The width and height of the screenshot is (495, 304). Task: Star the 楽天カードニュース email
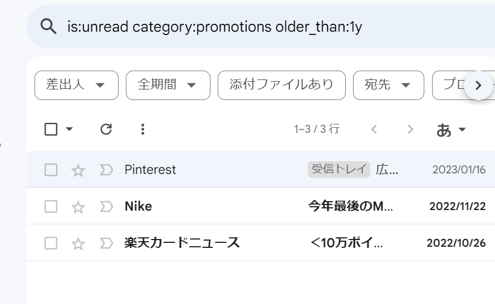coord(78,243)
